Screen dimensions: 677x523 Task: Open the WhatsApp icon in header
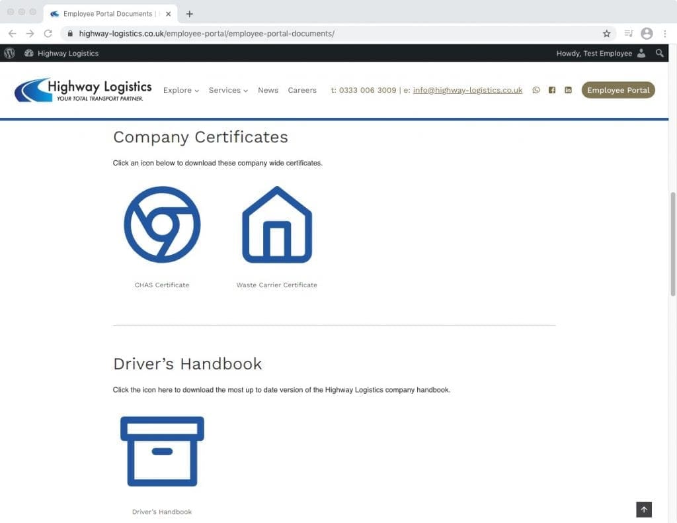(536, 90)
